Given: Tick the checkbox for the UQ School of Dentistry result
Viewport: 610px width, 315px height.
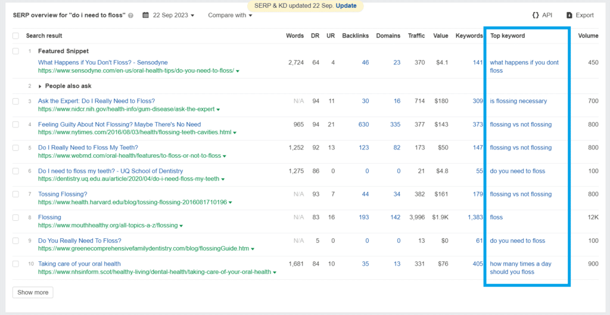Looking at the screenshot, I should (x=15, y=171).
